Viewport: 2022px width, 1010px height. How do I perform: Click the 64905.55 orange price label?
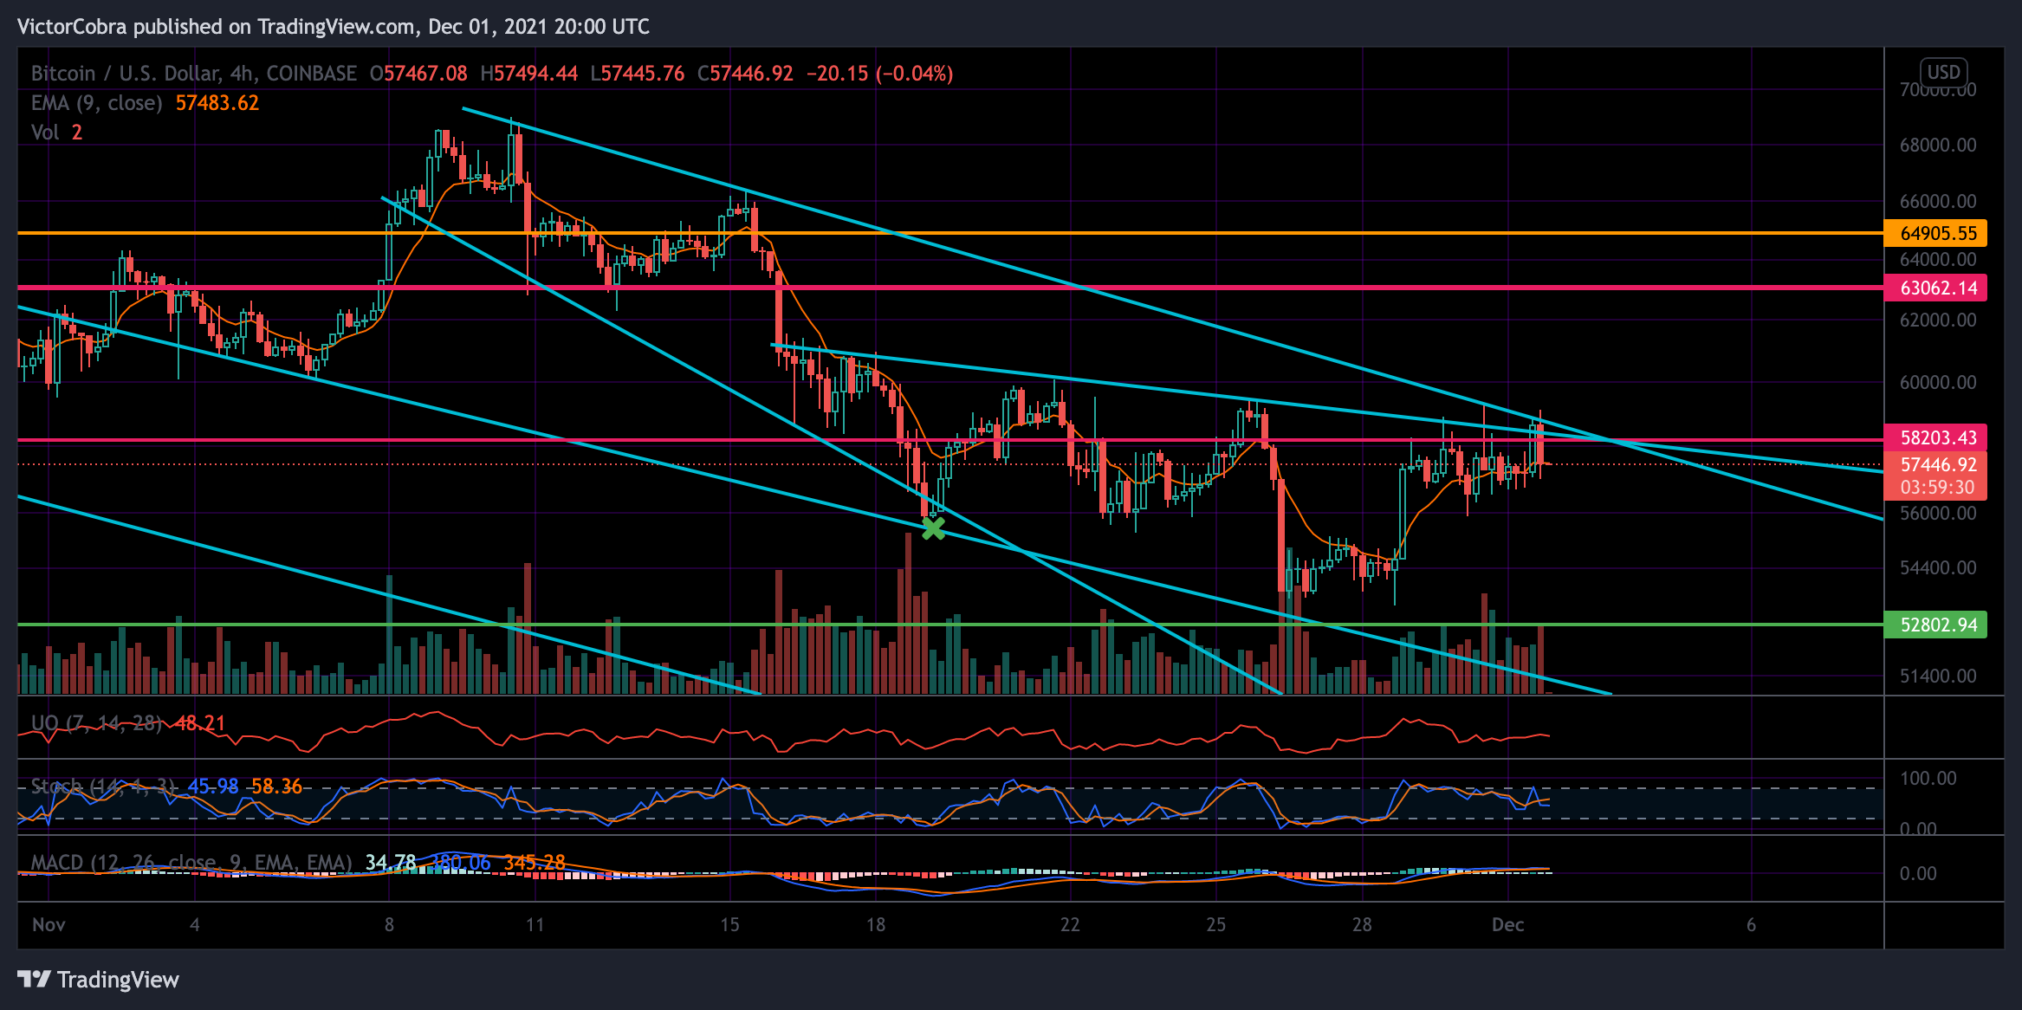click(1935, 233)
